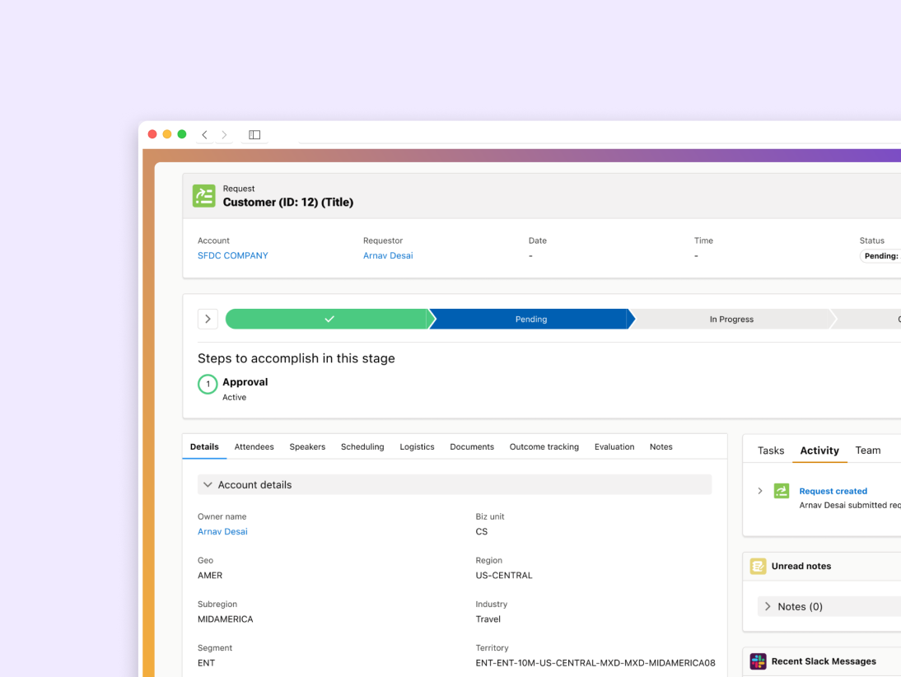The image size is (901, 677).
Task: Open the Logistics tab
Action: pos(418,446)
